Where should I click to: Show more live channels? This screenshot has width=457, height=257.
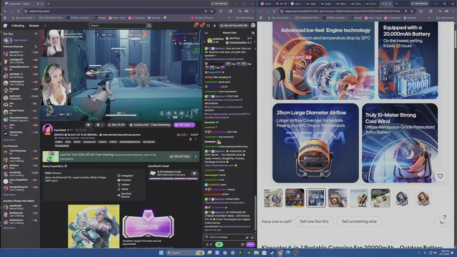coord(9,195)
